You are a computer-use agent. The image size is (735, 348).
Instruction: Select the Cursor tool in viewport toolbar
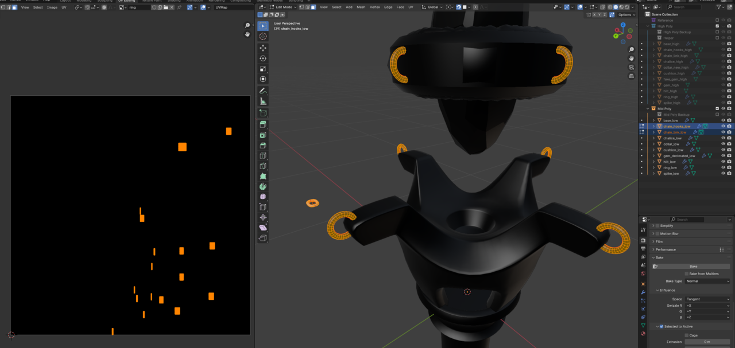[263, 36]
